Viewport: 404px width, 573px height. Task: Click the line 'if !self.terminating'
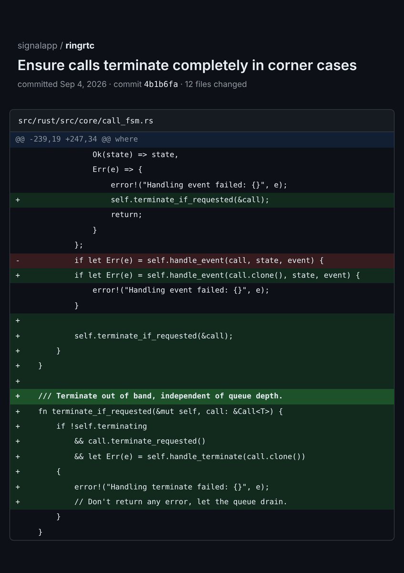(x=202, y=426)
